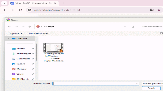
Task: Open the file name history dropdown
Action: coord(137,84)
